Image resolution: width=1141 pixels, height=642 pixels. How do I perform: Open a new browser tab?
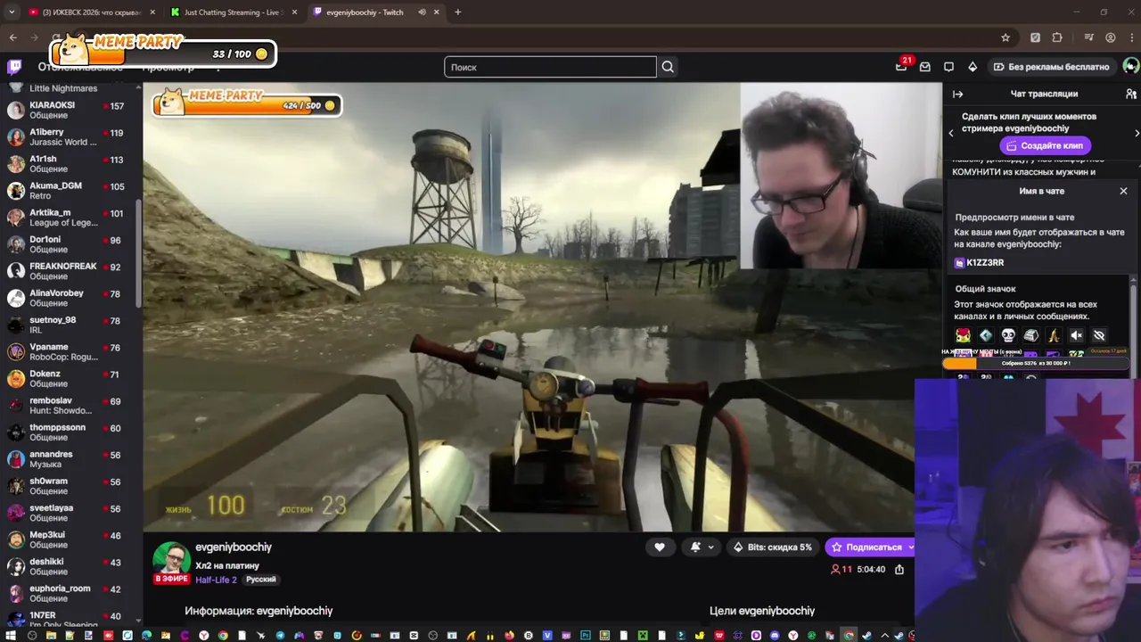click(x=457, y=12)
